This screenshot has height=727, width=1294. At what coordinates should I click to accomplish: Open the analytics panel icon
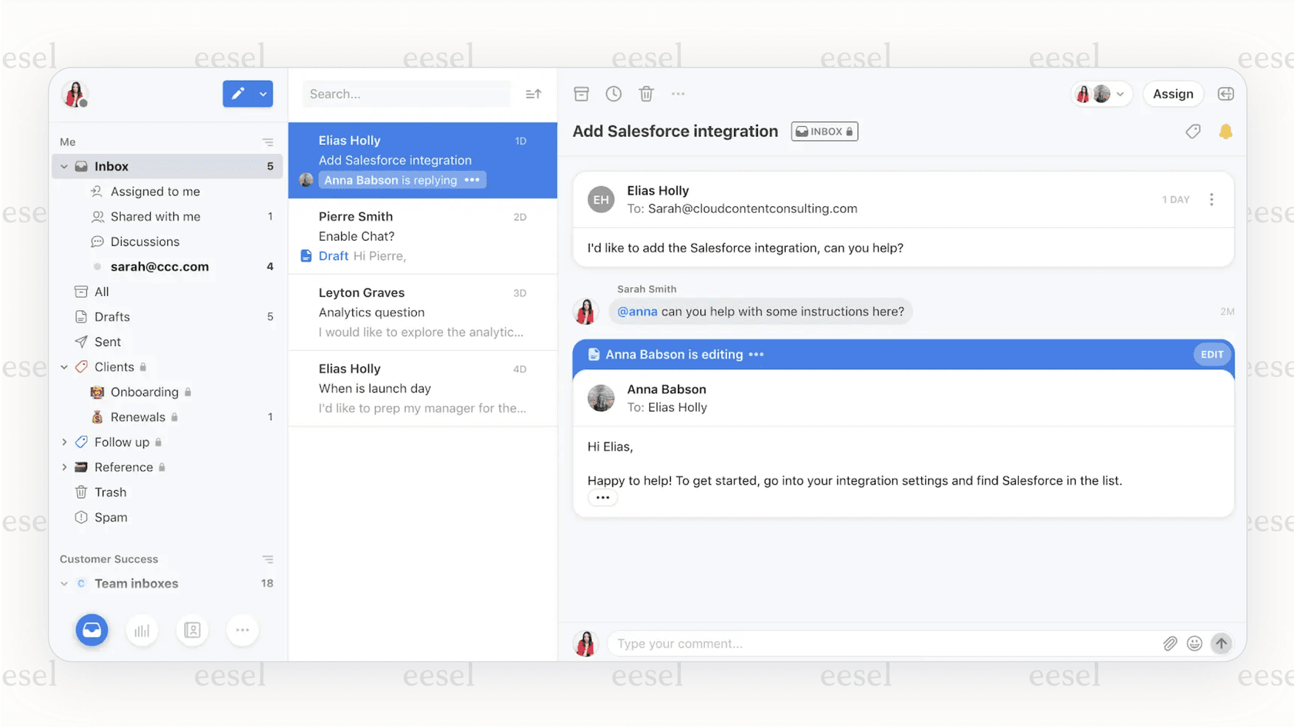(142, 629)
